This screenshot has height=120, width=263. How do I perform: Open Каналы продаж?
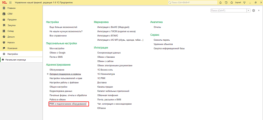point(105,87)
